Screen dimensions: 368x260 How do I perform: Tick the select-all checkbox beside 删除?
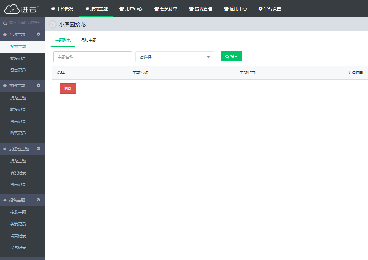click(x=54, y=88)
